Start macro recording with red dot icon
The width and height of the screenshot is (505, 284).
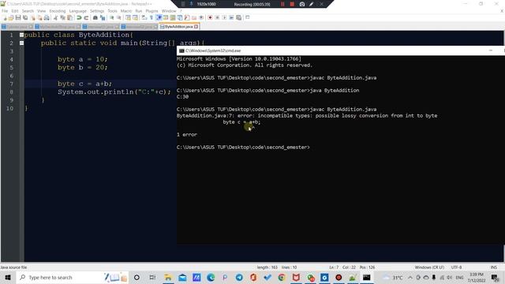click(210, 17)
